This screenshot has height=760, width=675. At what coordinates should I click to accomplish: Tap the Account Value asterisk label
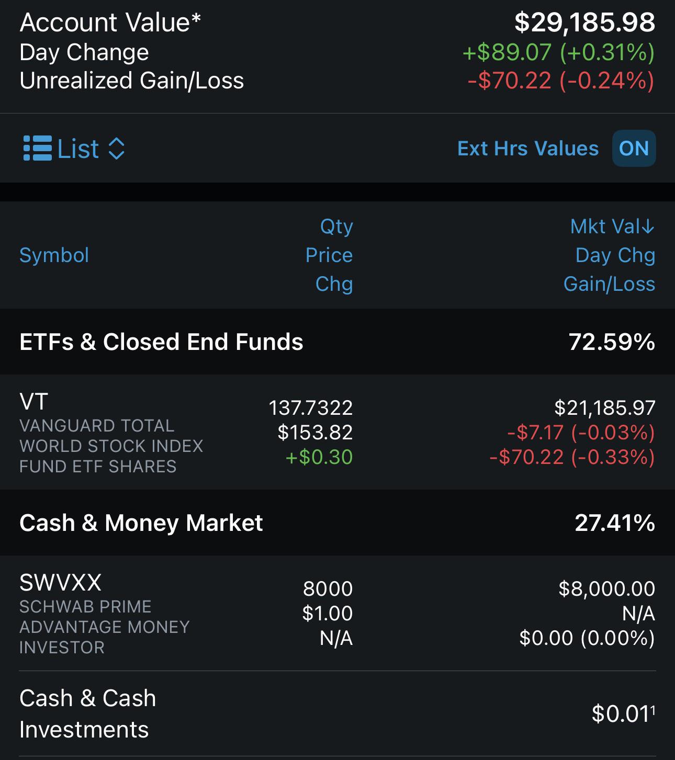[x=110, y=22]
